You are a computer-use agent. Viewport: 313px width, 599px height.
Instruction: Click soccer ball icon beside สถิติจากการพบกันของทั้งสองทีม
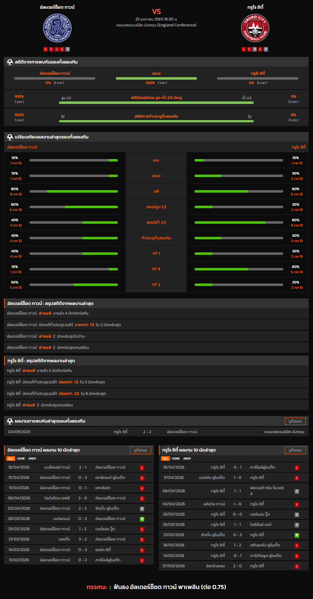[10, 62]
